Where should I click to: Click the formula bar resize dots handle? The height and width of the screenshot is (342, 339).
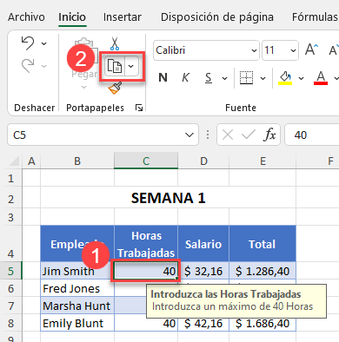(x=208, y=135)
